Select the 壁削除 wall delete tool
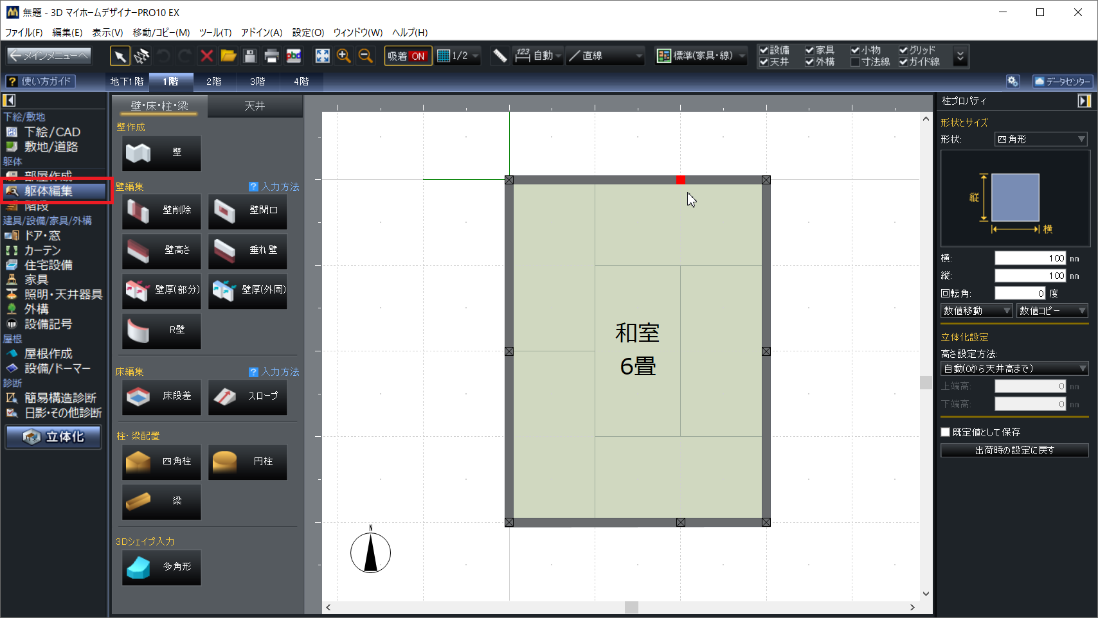This screenshot has width=1098, height=618. click(161, 211)
